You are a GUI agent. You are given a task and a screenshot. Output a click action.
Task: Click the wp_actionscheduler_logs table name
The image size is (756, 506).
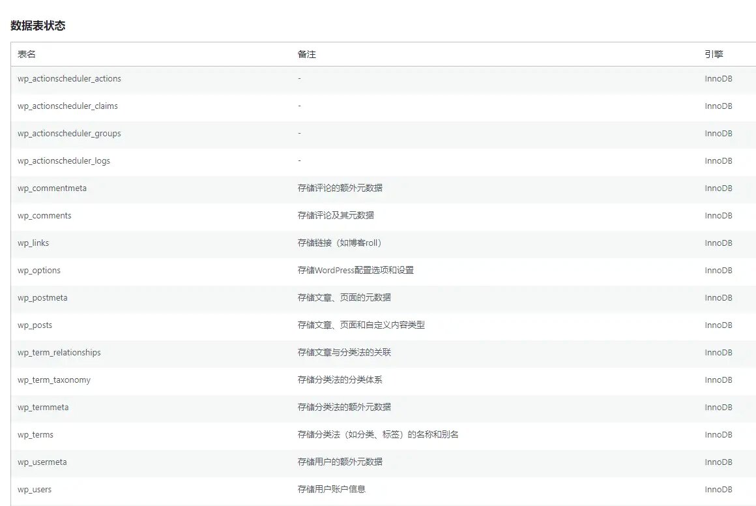tap(65, 160)
